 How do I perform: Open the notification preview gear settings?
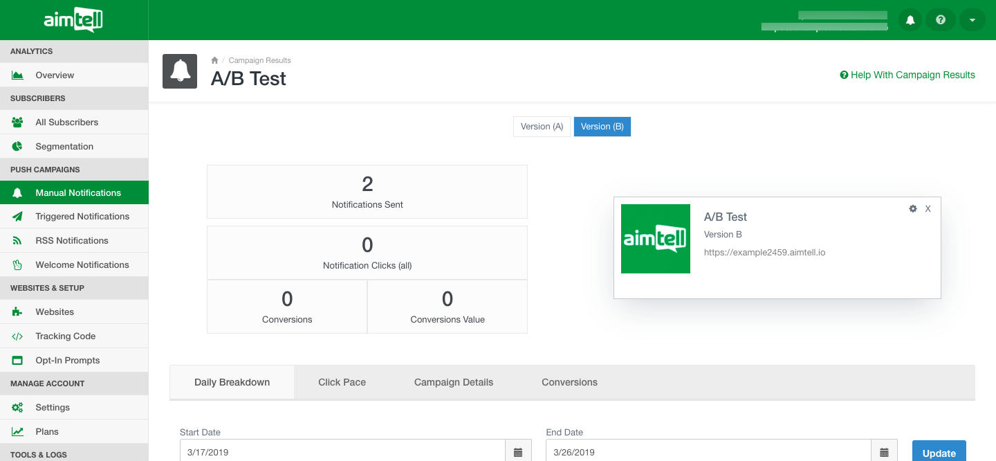click(912, 208)
